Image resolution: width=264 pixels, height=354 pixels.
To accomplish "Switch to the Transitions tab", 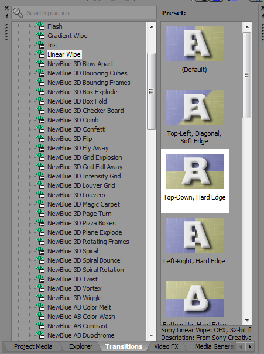I will [124, 346].
